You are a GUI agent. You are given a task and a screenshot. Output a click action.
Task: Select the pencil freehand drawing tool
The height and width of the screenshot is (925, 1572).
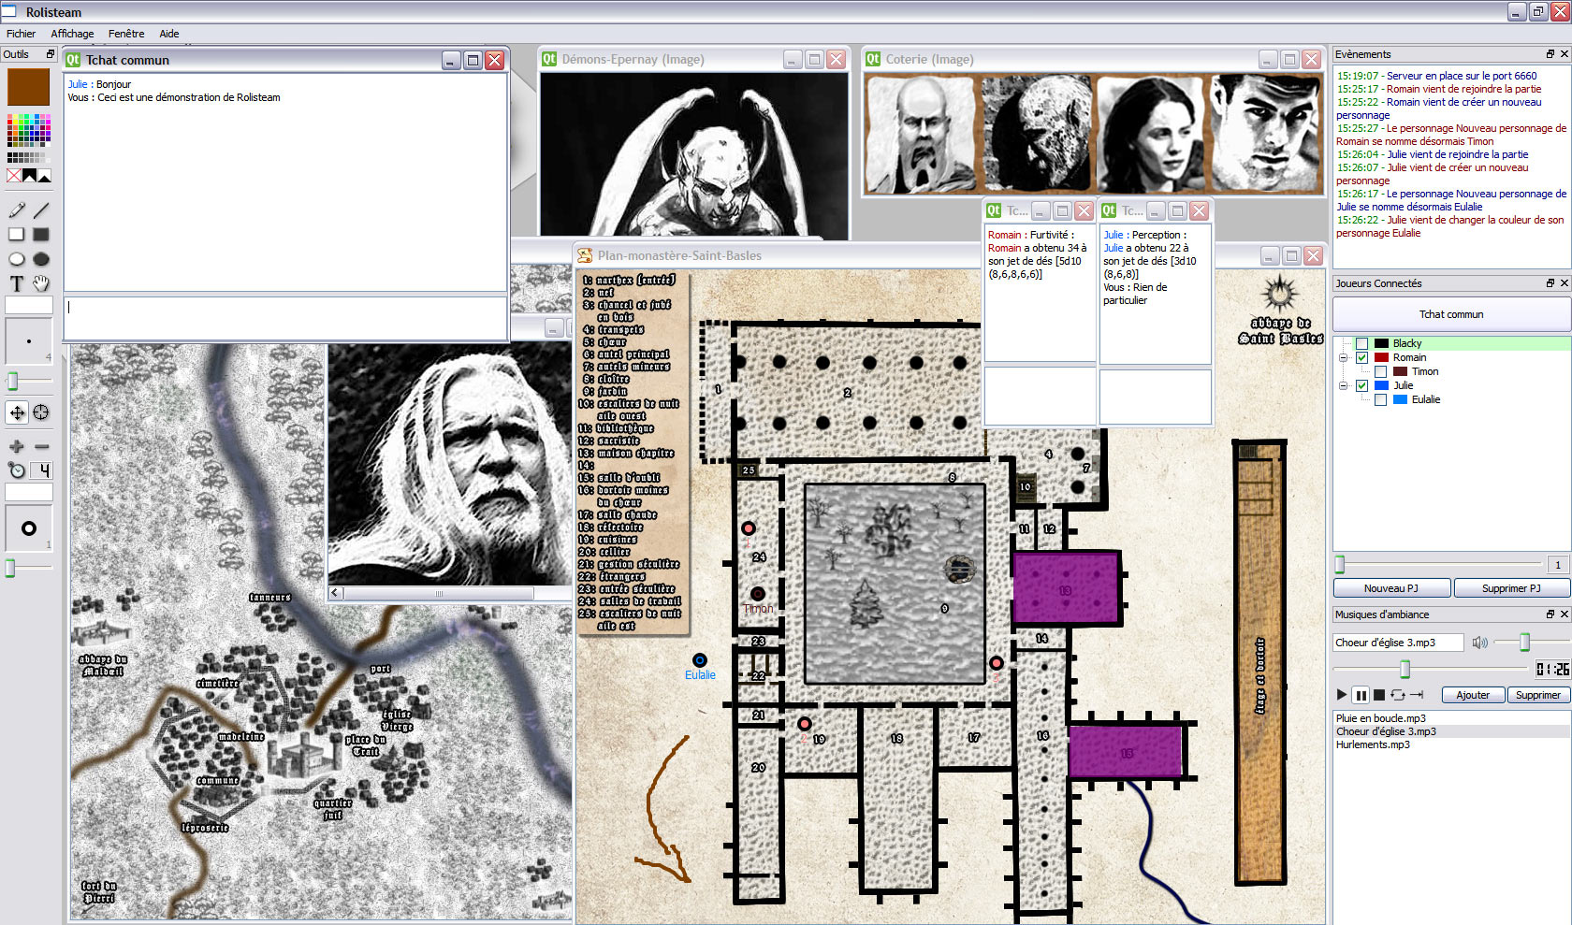tap(17, 210)
